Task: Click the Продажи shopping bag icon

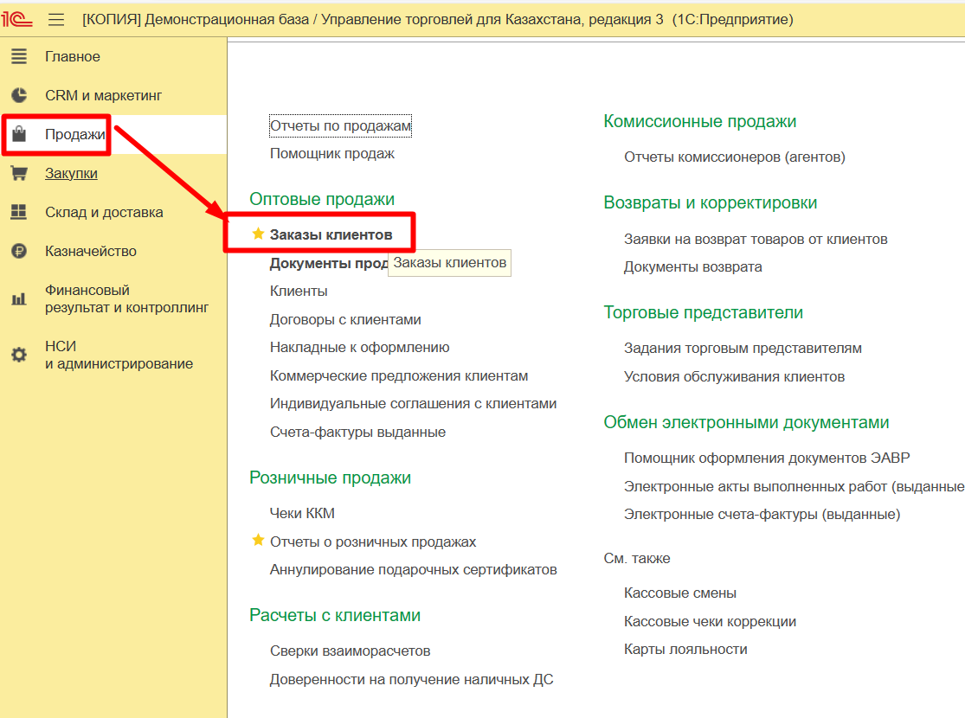Action: click(18, 135)
